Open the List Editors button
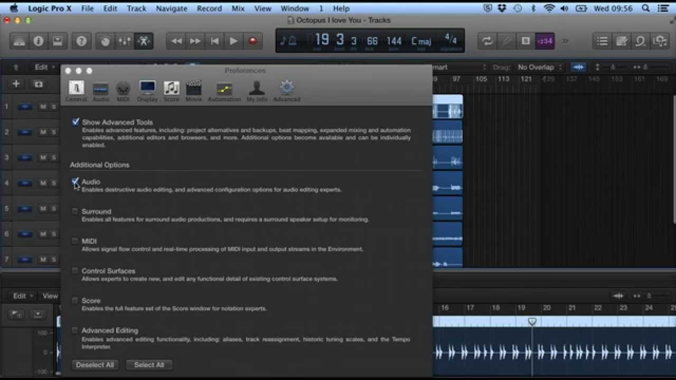Viewport: 676px width, 380px height. point(602,41)
